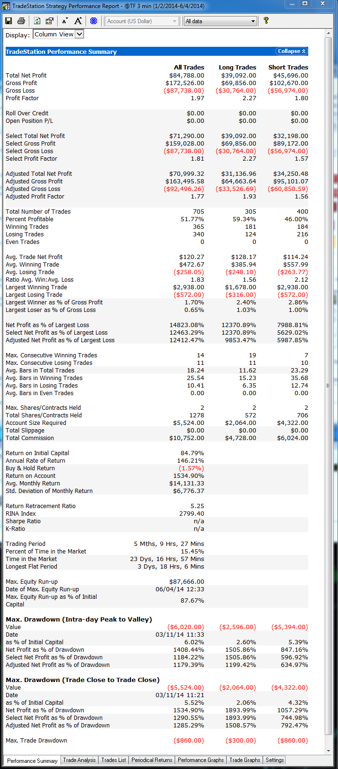The height and width of the screenshot is (769, 338).
Task: Click the Print report icon
Action: tap(21, 21)
